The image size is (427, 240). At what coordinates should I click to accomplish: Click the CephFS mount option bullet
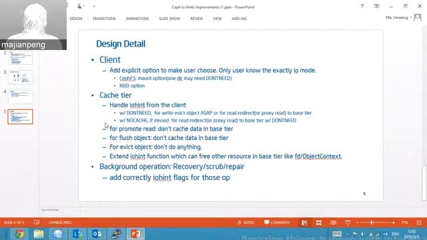[x=175, y=79]
